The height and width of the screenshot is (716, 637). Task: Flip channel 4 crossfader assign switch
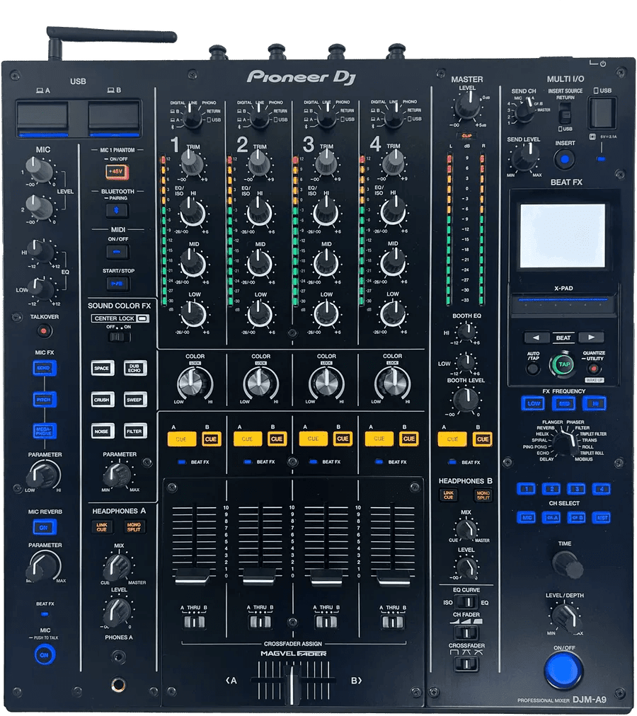pyautogui.click(x=393, y=621)
